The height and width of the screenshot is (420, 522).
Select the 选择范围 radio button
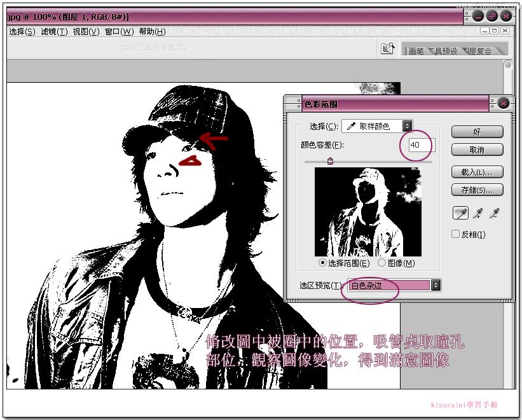click(322, 262)
